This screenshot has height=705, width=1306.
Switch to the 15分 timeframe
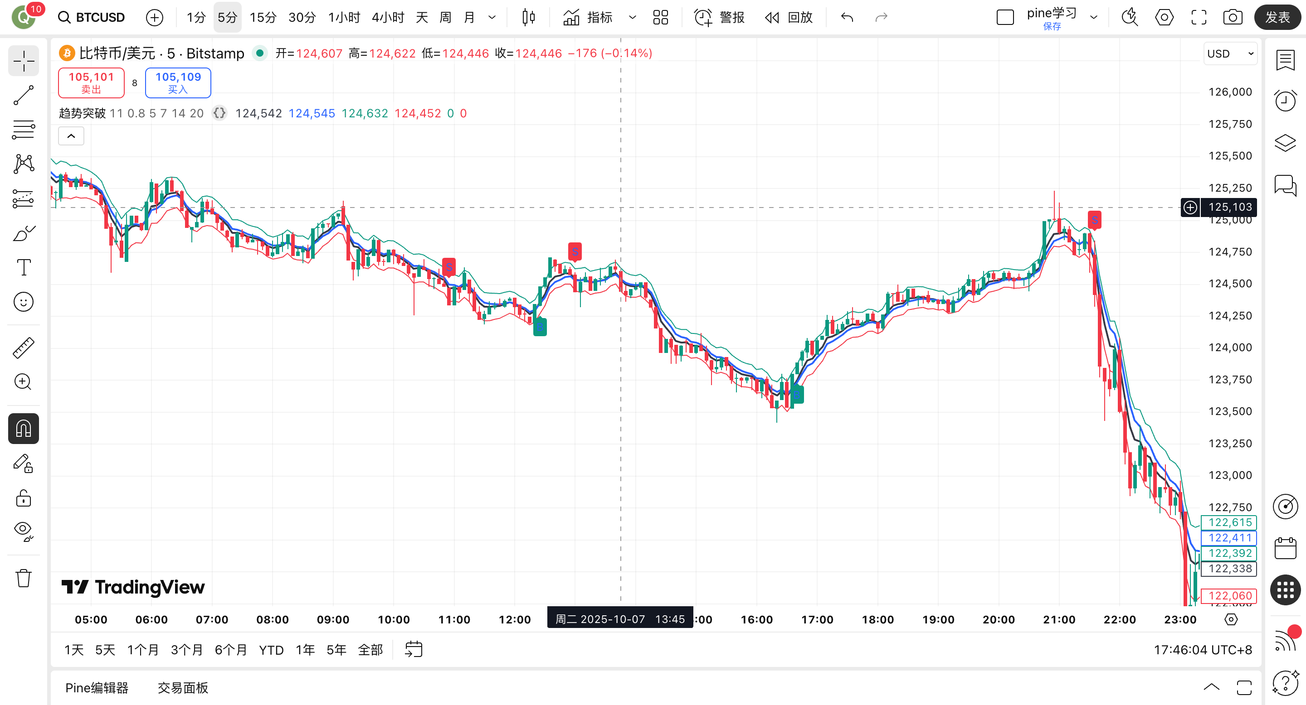coord(263,17)
